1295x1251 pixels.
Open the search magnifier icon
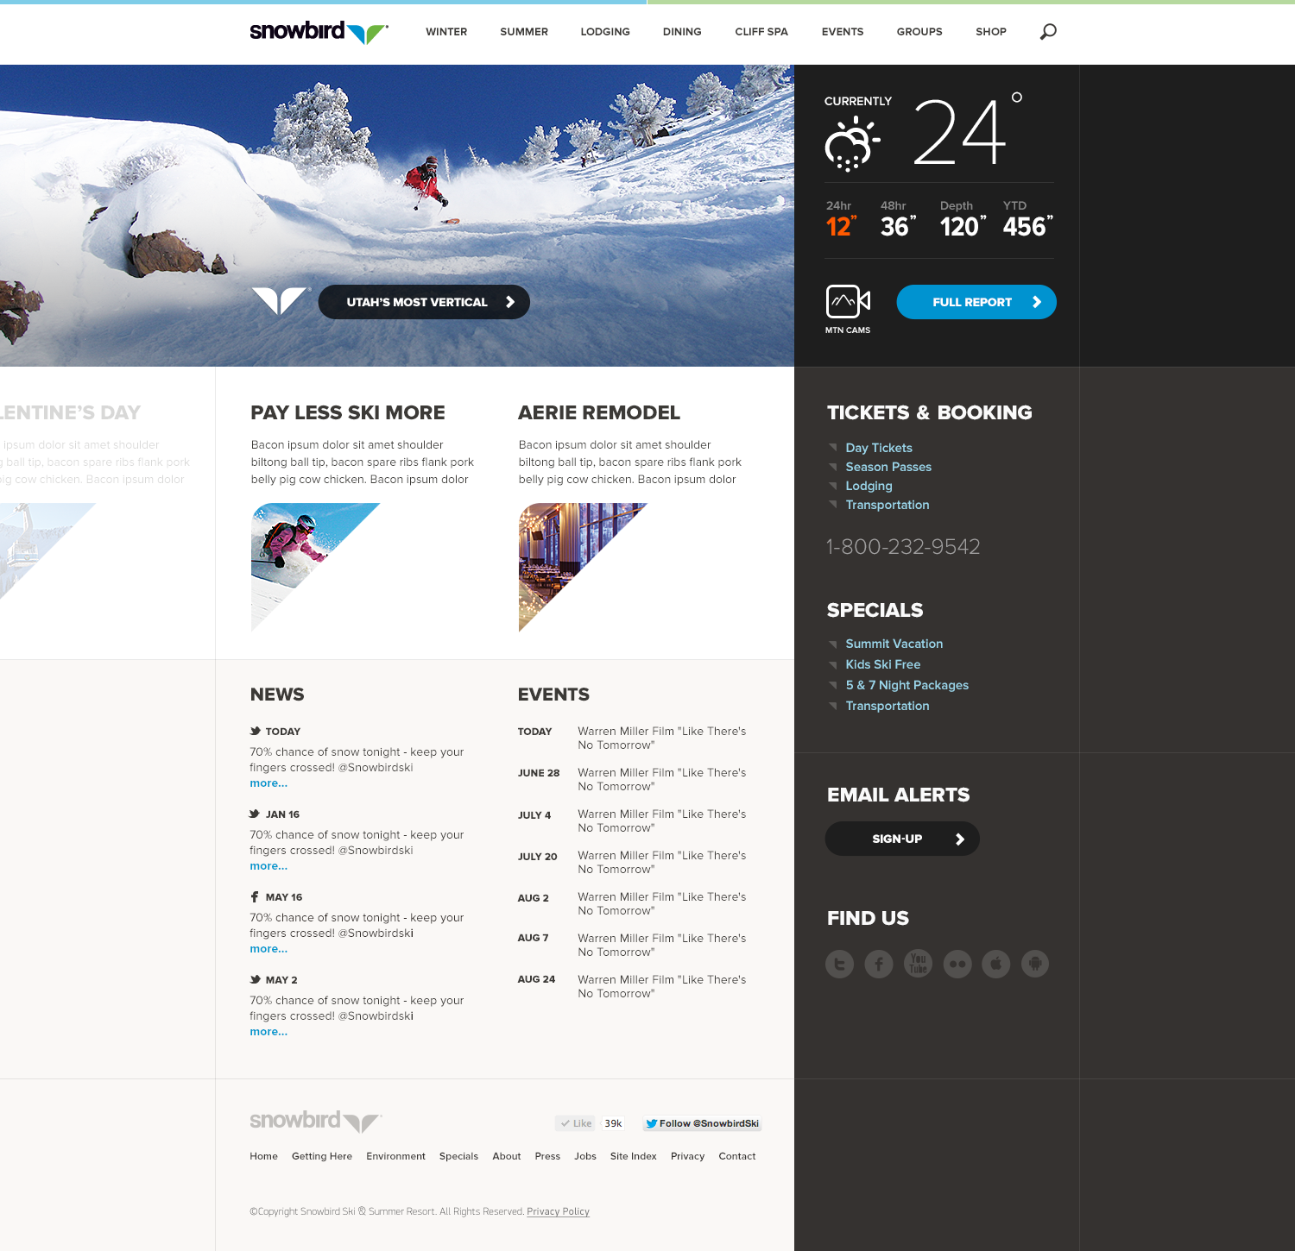click(x=1048, y=32)
